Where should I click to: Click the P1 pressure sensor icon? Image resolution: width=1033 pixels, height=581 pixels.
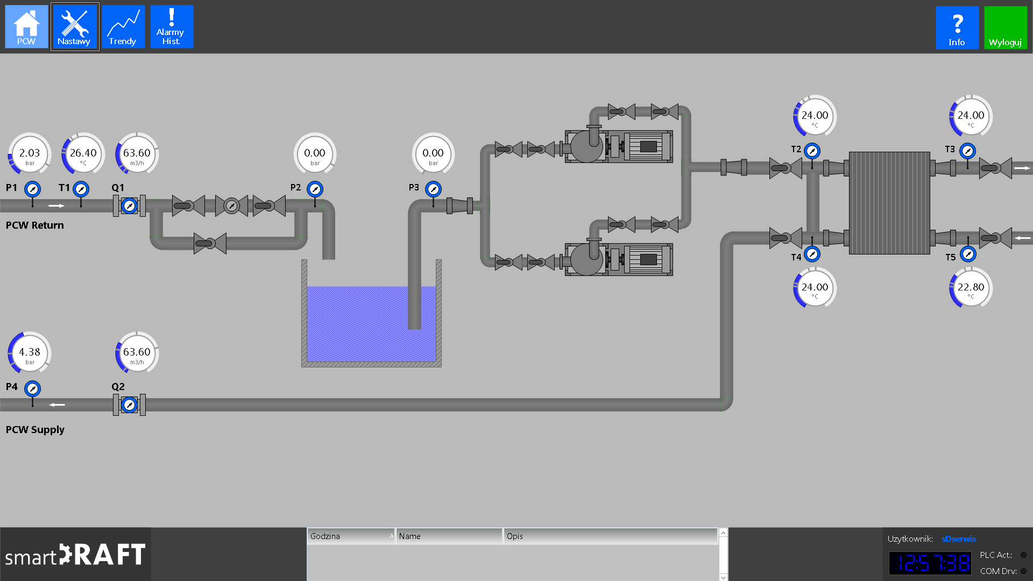33,189
